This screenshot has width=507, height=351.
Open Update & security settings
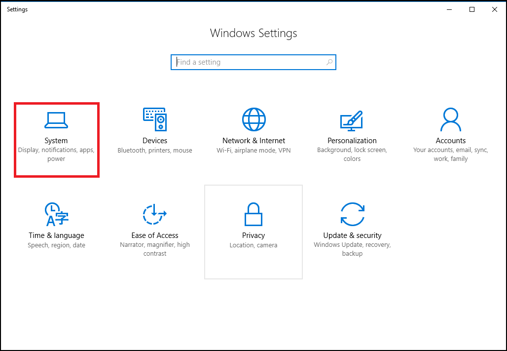(352, 226)
